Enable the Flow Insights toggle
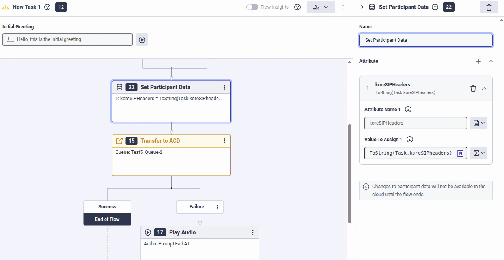 [252, 7]
